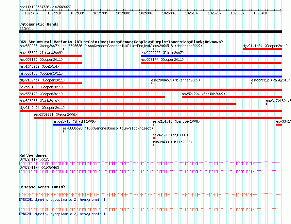This screenshot has height=224, width=291.
Task: Click the esv2759861 (Redon2006) variant label
Action: pyautogui.click(x=55, y=114)
